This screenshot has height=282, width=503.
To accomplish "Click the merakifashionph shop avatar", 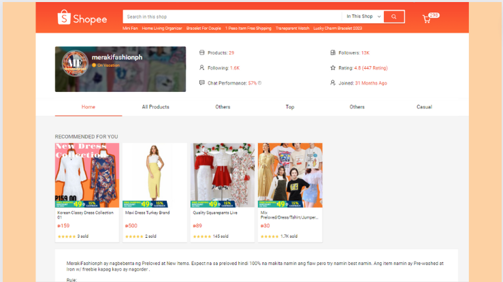I will click(75, 63).
